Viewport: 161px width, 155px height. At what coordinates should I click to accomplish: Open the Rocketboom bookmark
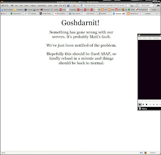click(x=142, y=10)
